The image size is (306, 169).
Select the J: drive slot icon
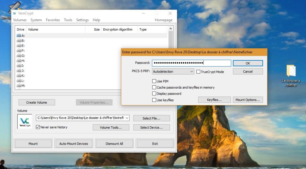[19, 71]
